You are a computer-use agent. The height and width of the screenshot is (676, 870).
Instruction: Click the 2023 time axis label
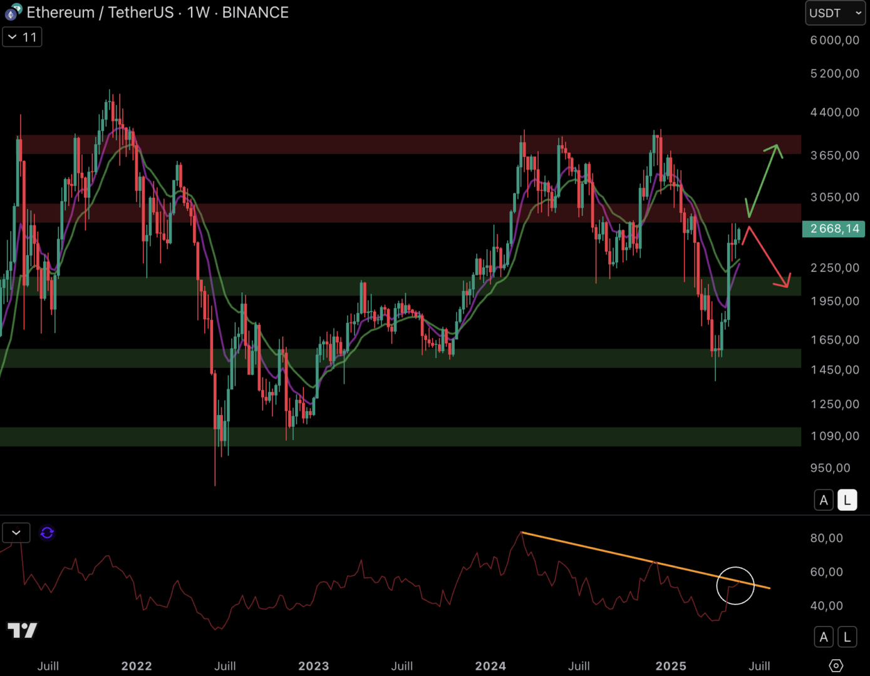click(314, 666)
